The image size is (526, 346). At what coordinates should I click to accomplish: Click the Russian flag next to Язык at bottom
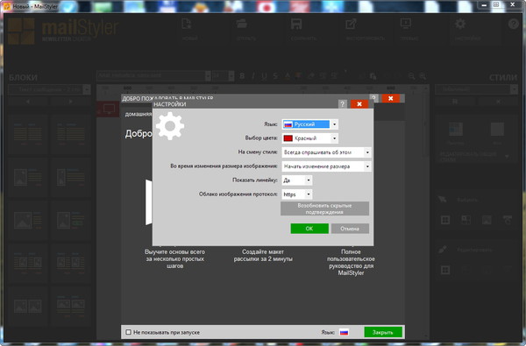click(x=344, y=332)
